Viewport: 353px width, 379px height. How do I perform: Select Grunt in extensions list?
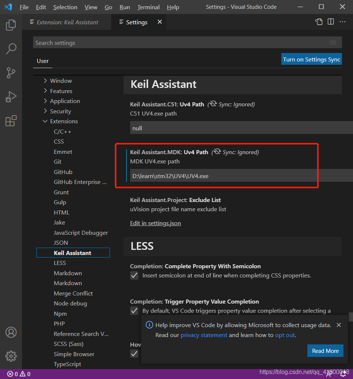(61, 192)
